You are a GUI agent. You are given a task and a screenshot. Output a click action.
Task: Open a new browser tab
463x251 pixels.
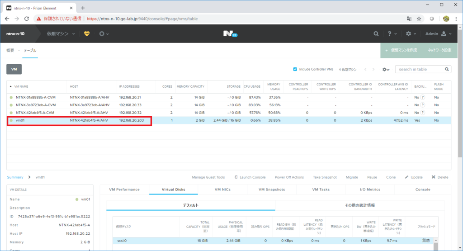tap(83, 8)
